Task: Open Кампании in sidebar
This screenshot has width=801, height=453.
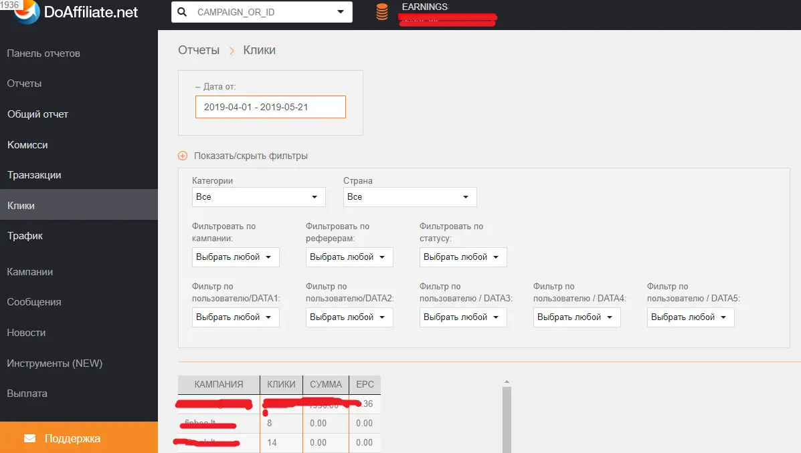Action: (29, 271)
